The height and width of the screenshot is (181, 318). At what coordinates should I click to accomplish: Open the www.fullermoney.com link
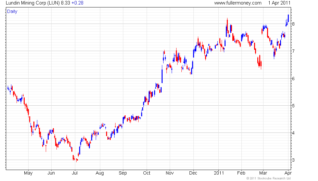pyautogui.click(x=238, y=3)
